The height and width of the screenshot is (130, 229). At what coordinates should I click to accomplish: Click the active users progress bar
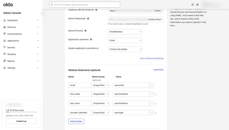(21, 112)
